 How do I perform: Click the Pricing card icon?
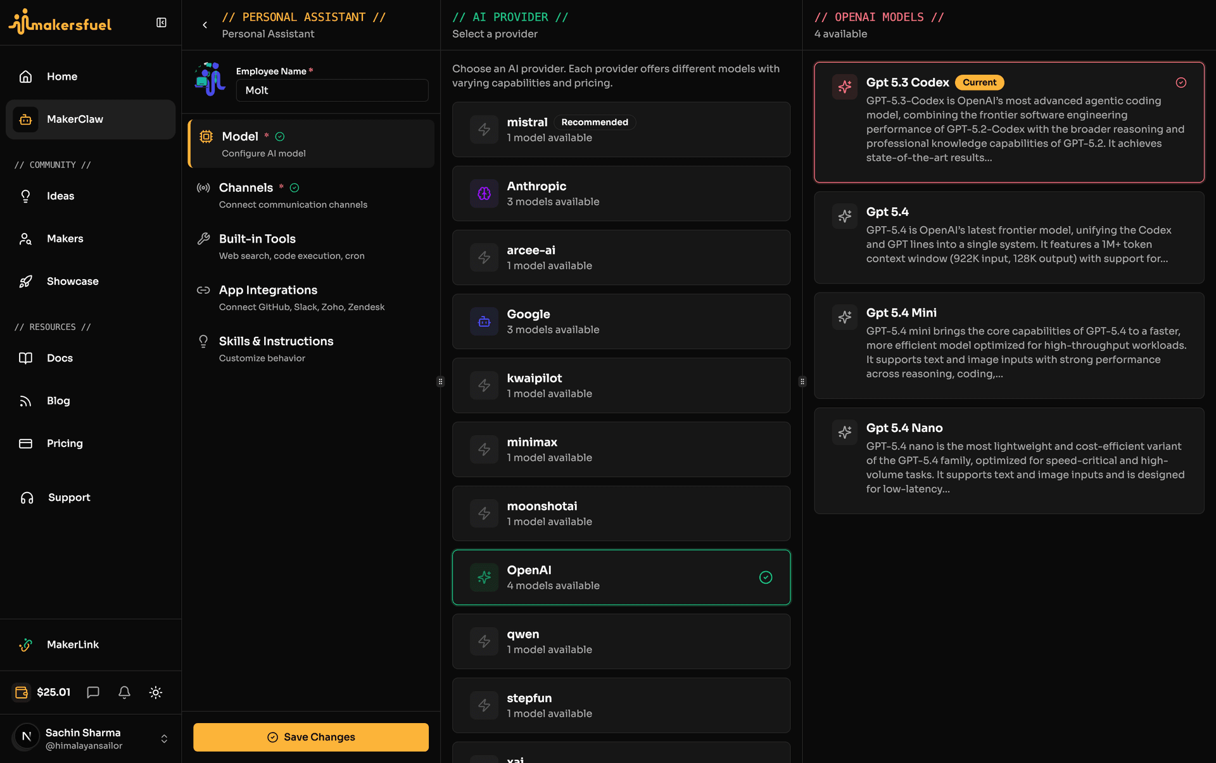[25, 443]
